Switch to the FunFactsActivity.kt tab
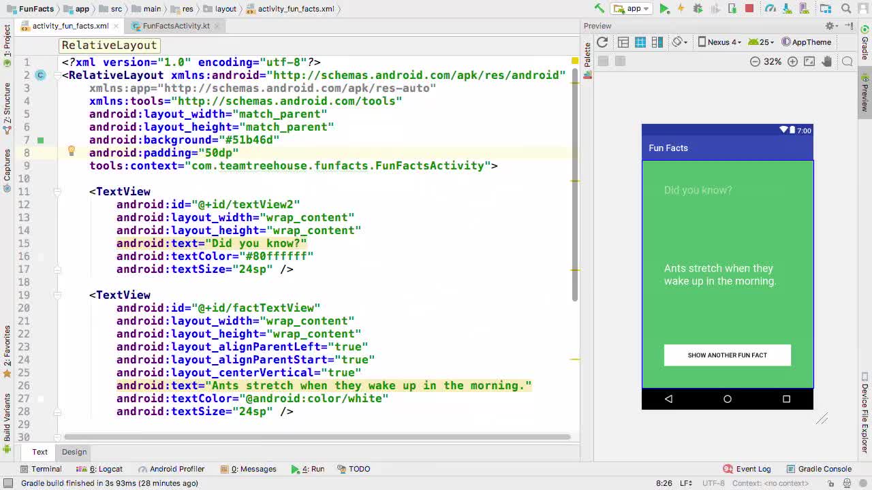Viewport: 872px width, 490px height. pyautogui.click(x=174, y=25)
